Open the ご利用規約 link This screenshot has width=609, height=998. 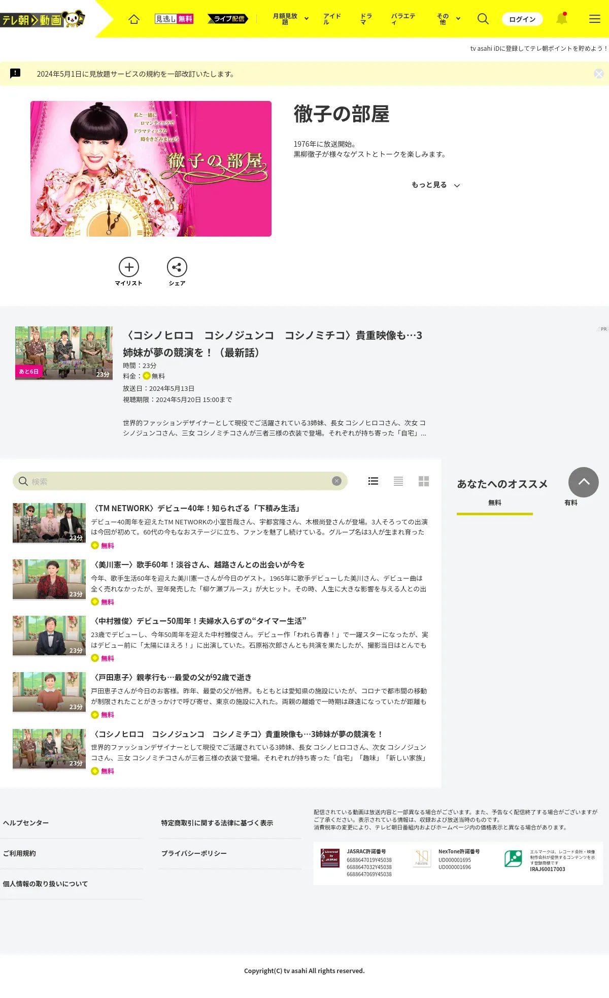[19, 853]
